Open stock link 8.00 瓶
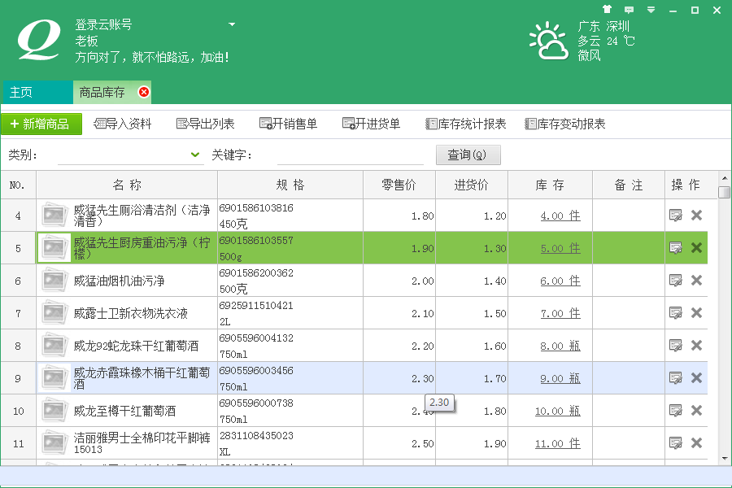Screen dimensions: 732x488 tap(560, 346)
